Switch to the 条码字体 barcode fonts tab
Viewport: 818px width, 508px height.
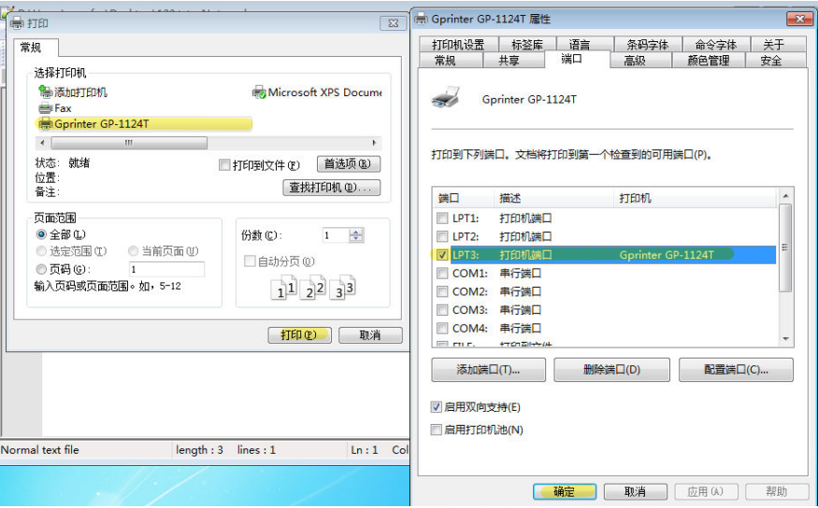click(648, 45)
